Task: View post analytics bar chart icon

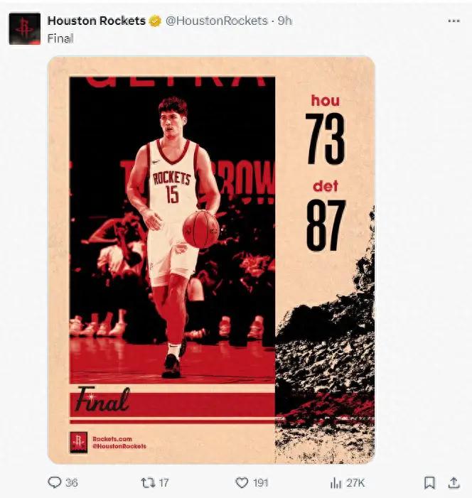Action: point(336,483)
